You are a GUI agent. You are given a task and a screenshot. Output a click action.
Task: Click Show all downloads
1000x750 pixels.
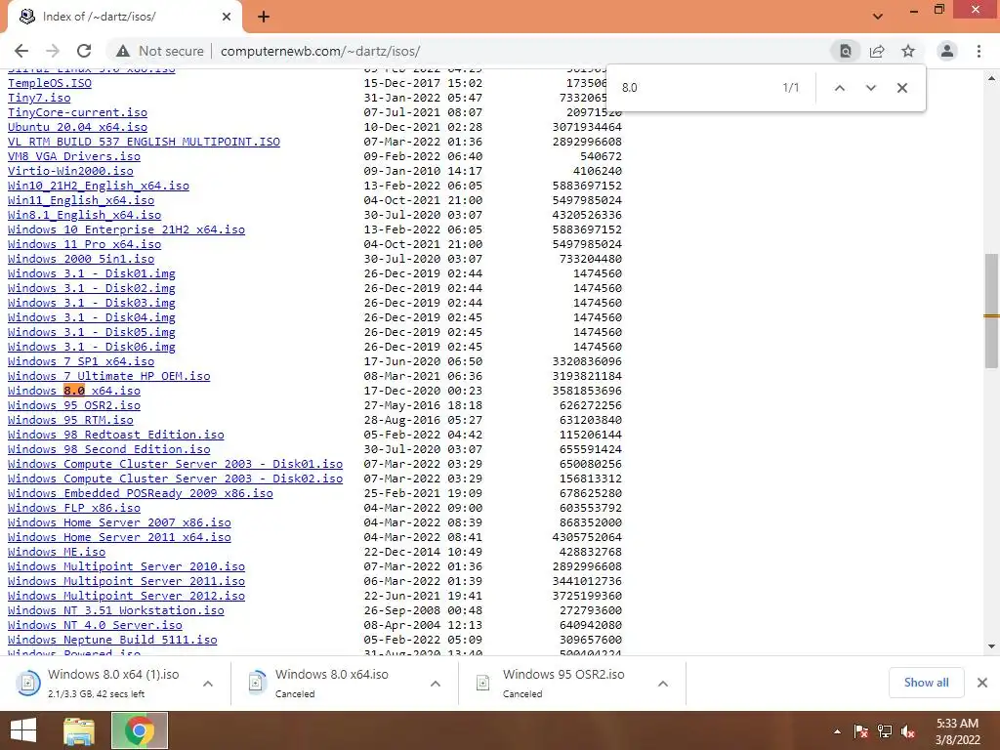(926, 683)
